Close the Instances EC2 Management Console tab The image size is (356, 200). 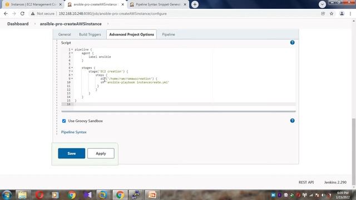pyautogui.click(x=61, y=4)
